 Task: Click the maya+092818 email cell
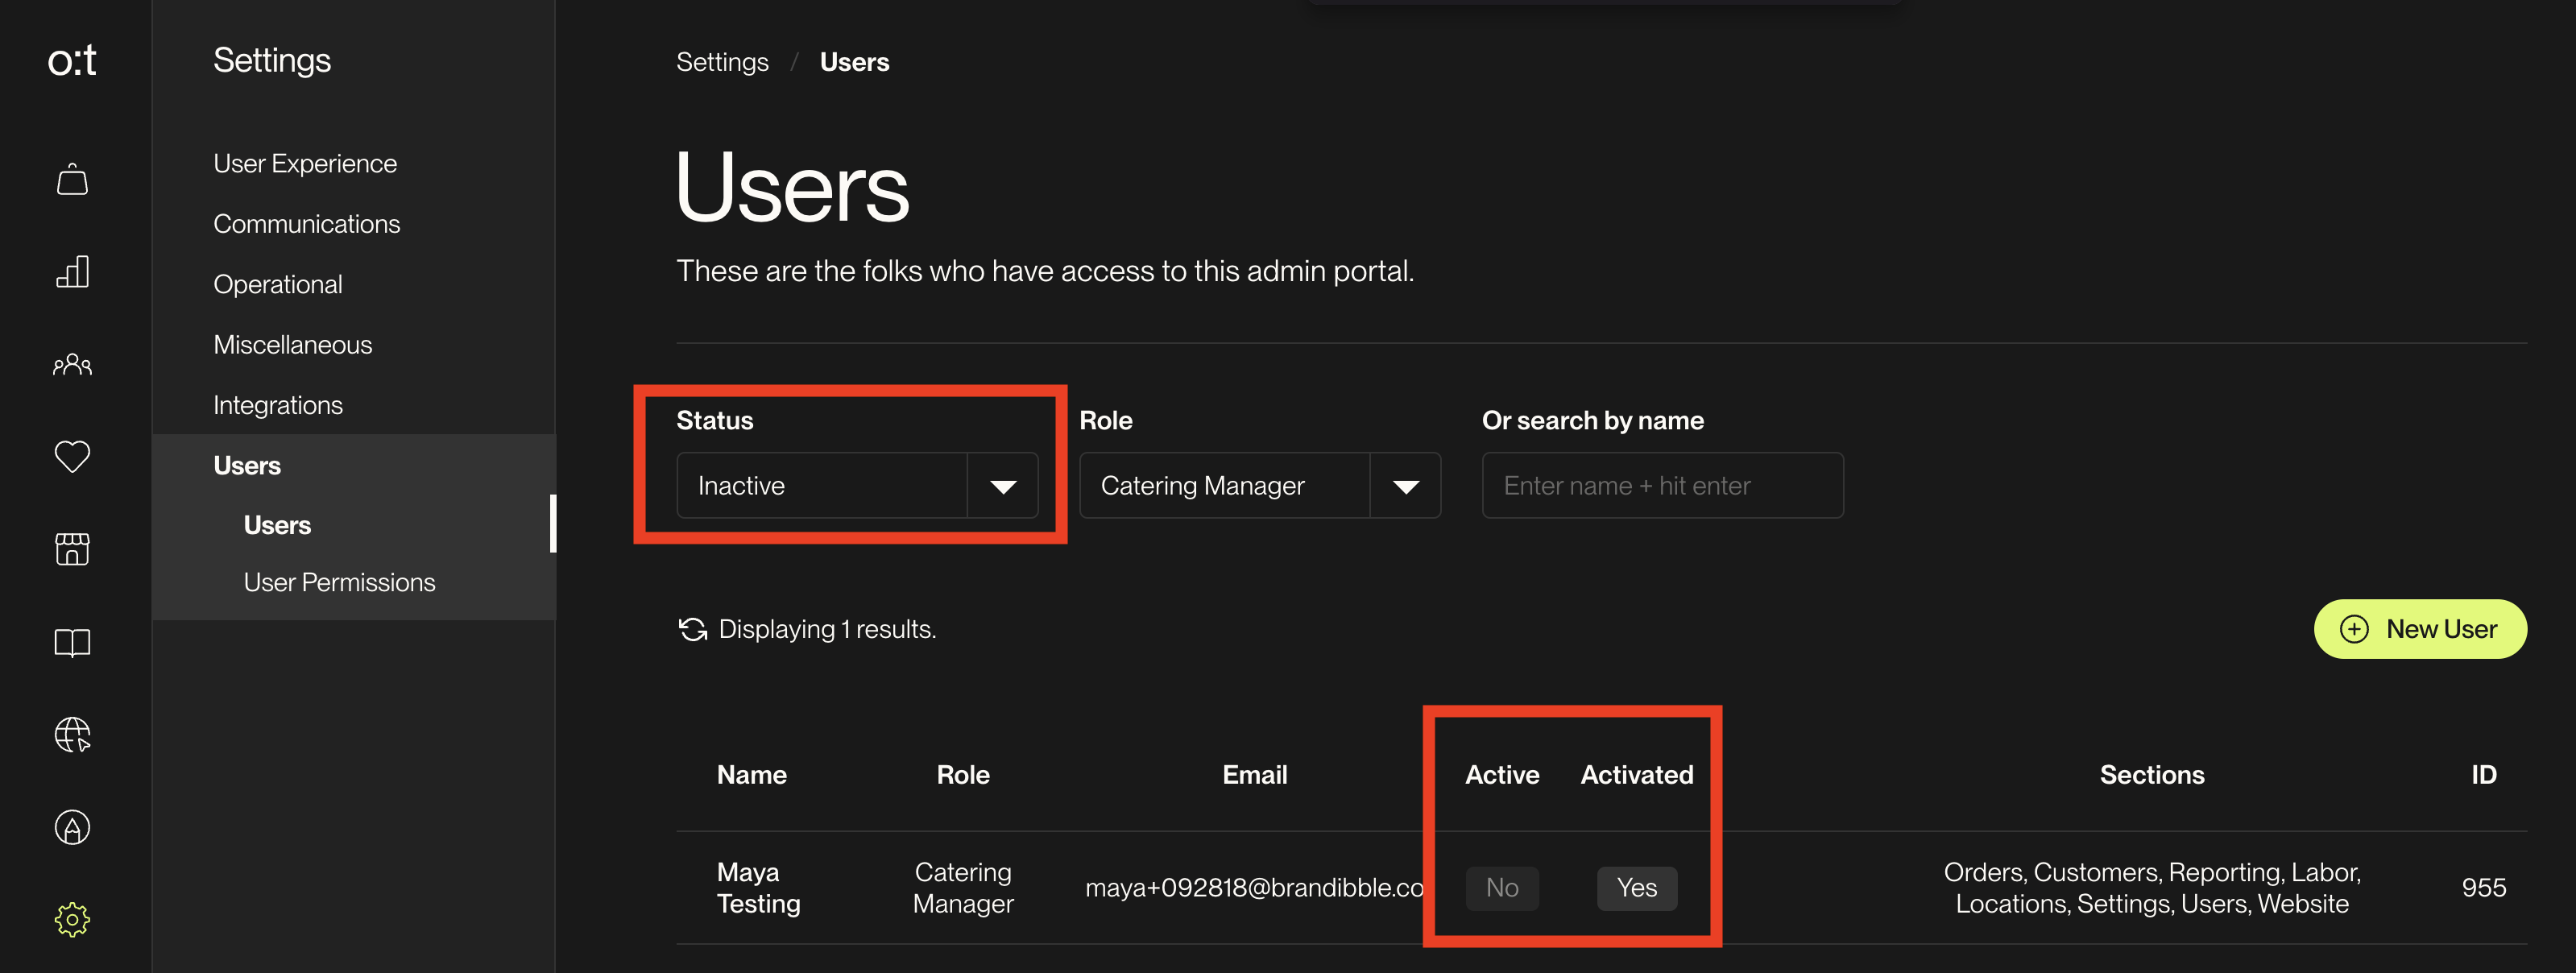(x=1254, y=888)
